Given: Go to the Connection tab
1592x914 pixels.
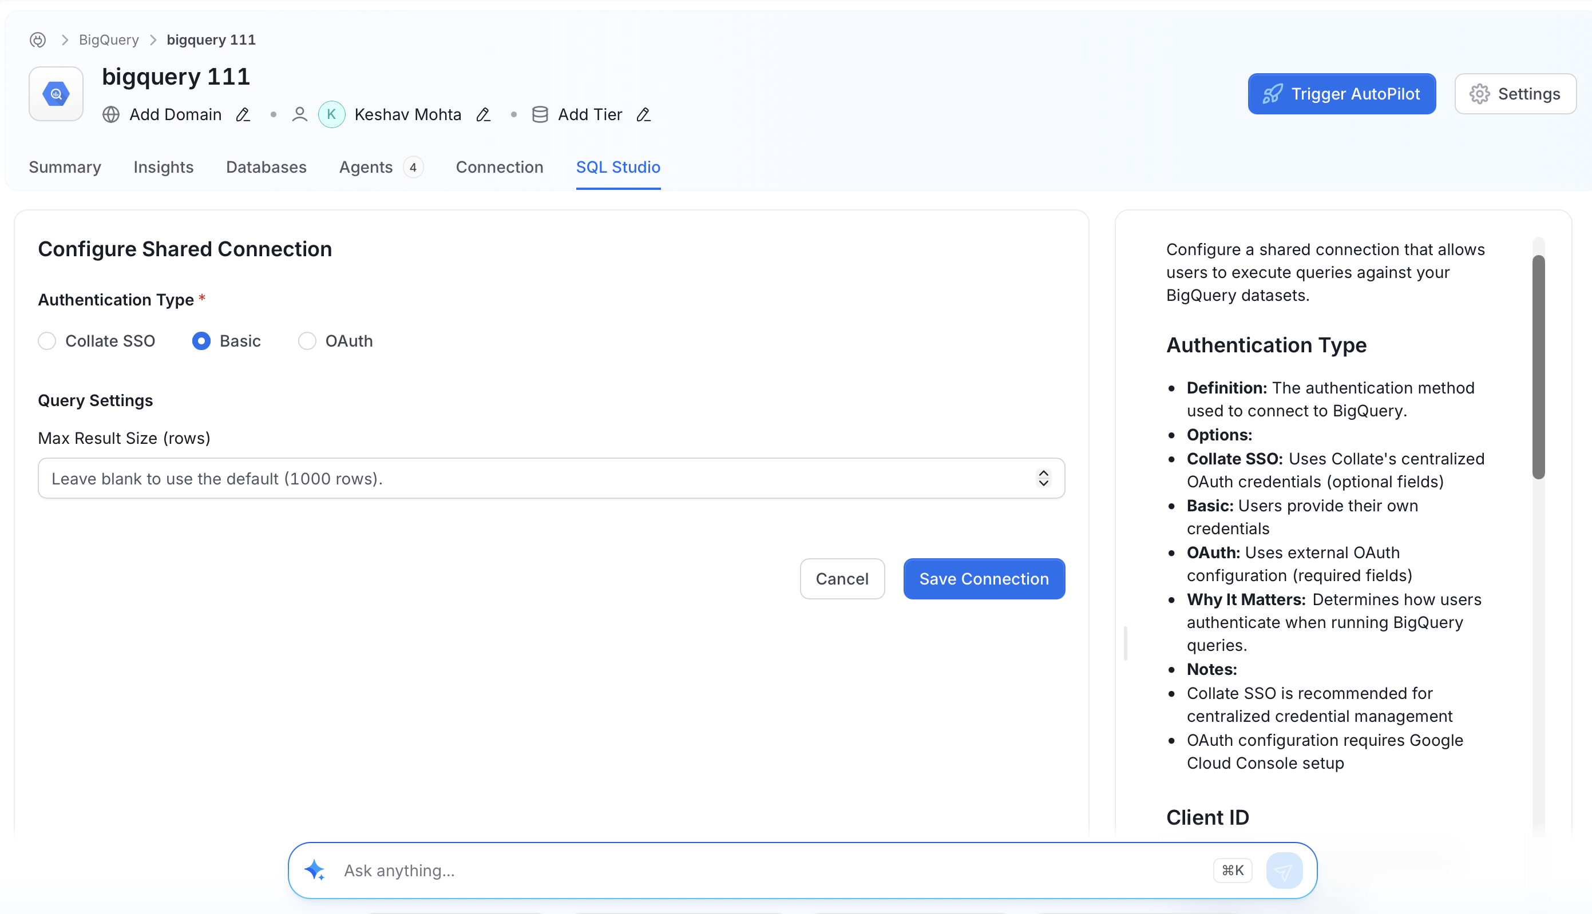Looking at the screenshot, I should (x=500, y=168).
